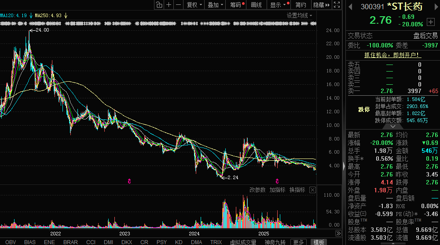Click the double-arrow icon beside timeline
The width and height of the screenshot is (440, 245).
[338, 233]
